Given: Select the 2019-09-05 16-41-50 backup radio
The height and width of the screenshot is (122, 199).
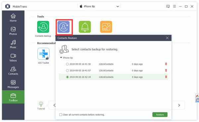Looking at the screenshot, I should (67, 64).
